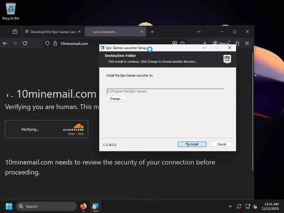Minimize the Firefox window
Screen dimensions: 284x213
pos(222,32)
